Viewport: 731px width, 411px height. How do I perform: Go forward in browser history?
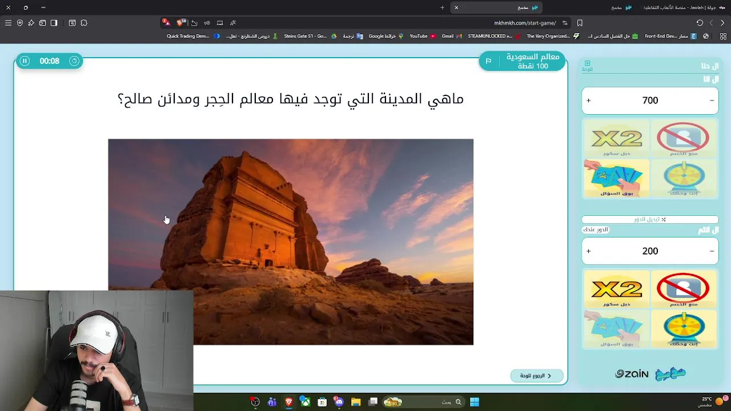click(711, 23)
